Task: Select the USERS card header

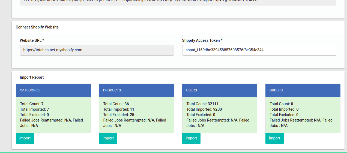Action: pos(220,90)
